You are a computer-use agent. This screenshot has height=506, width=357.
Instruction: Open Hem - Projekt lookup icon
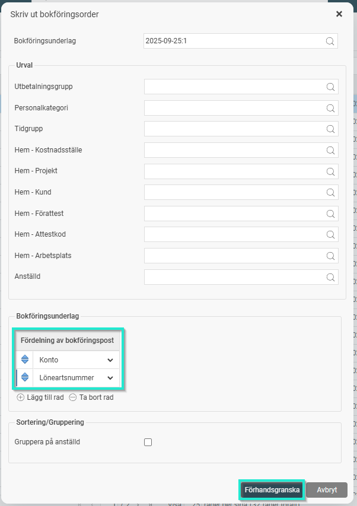330,171
